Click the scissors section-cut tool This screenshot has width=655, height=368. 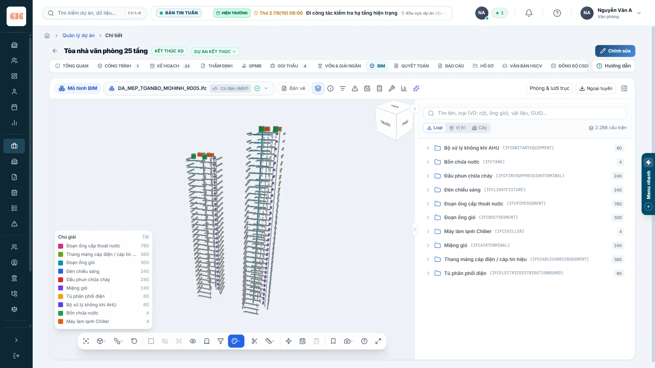[254, 341]
